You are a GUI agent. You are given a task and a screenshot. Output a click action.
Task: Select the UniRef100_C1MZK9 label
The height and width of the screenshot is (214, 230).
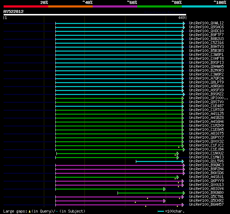206,126
